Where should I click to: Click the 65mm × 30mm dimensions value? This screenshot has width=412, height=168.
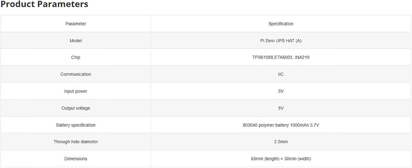pos(281,159)
